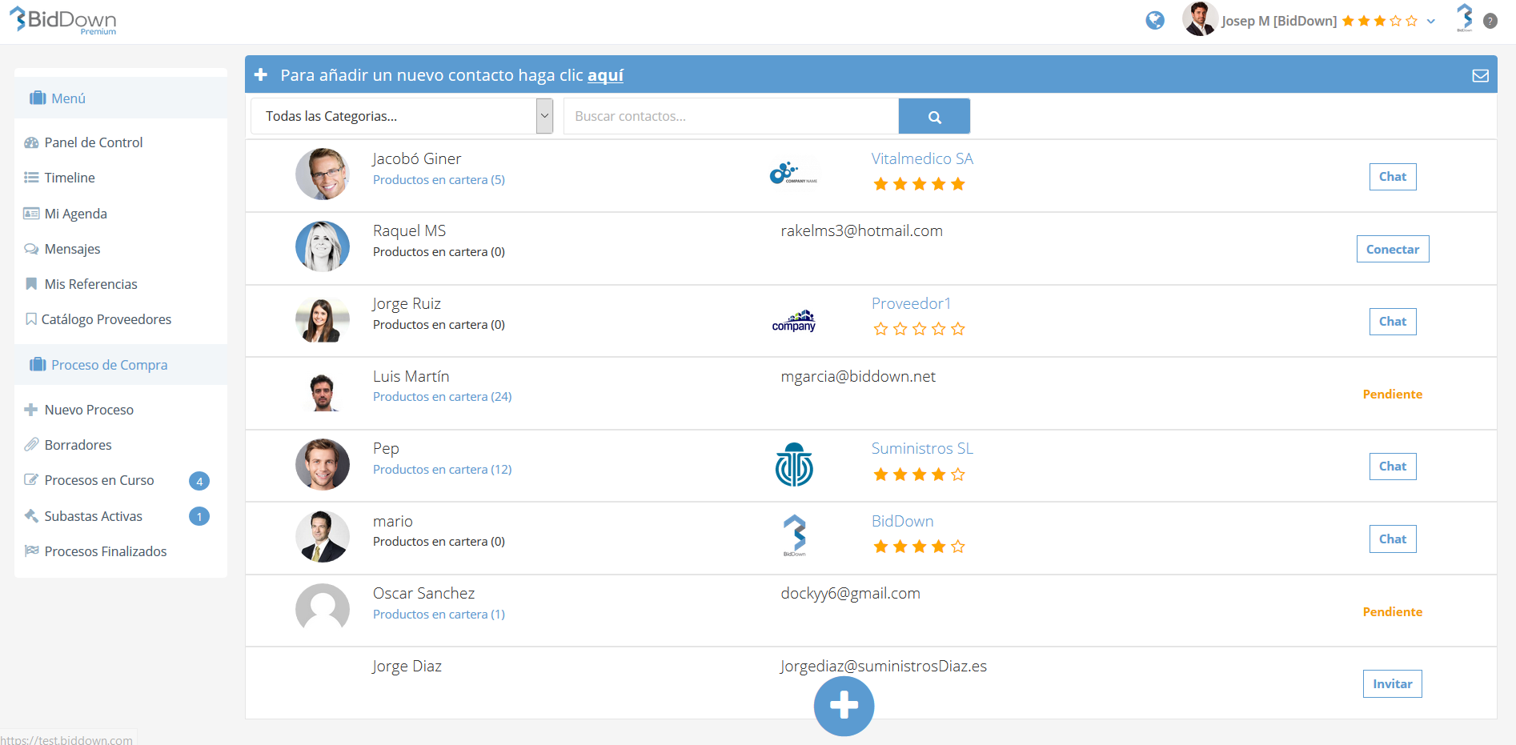
Task: Go to Subastas Activas menu item
Action: [93, 516]
